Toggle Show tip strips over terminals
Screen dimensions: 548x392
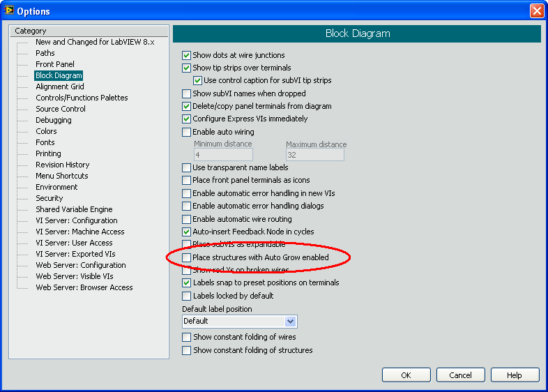(x=186, y=68)
